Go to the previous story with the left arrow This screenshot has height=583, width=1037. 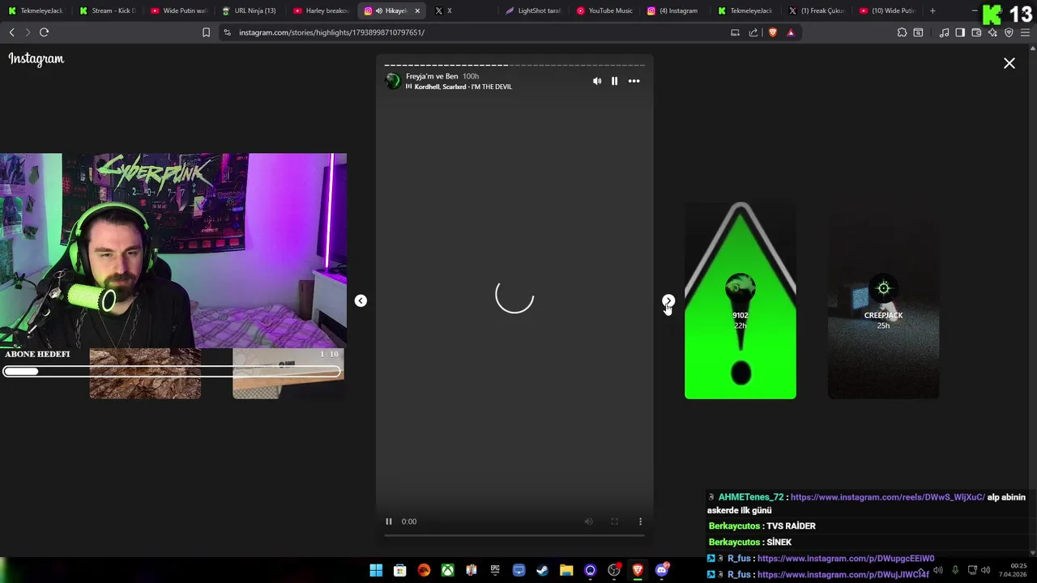[x=361, y=301]
